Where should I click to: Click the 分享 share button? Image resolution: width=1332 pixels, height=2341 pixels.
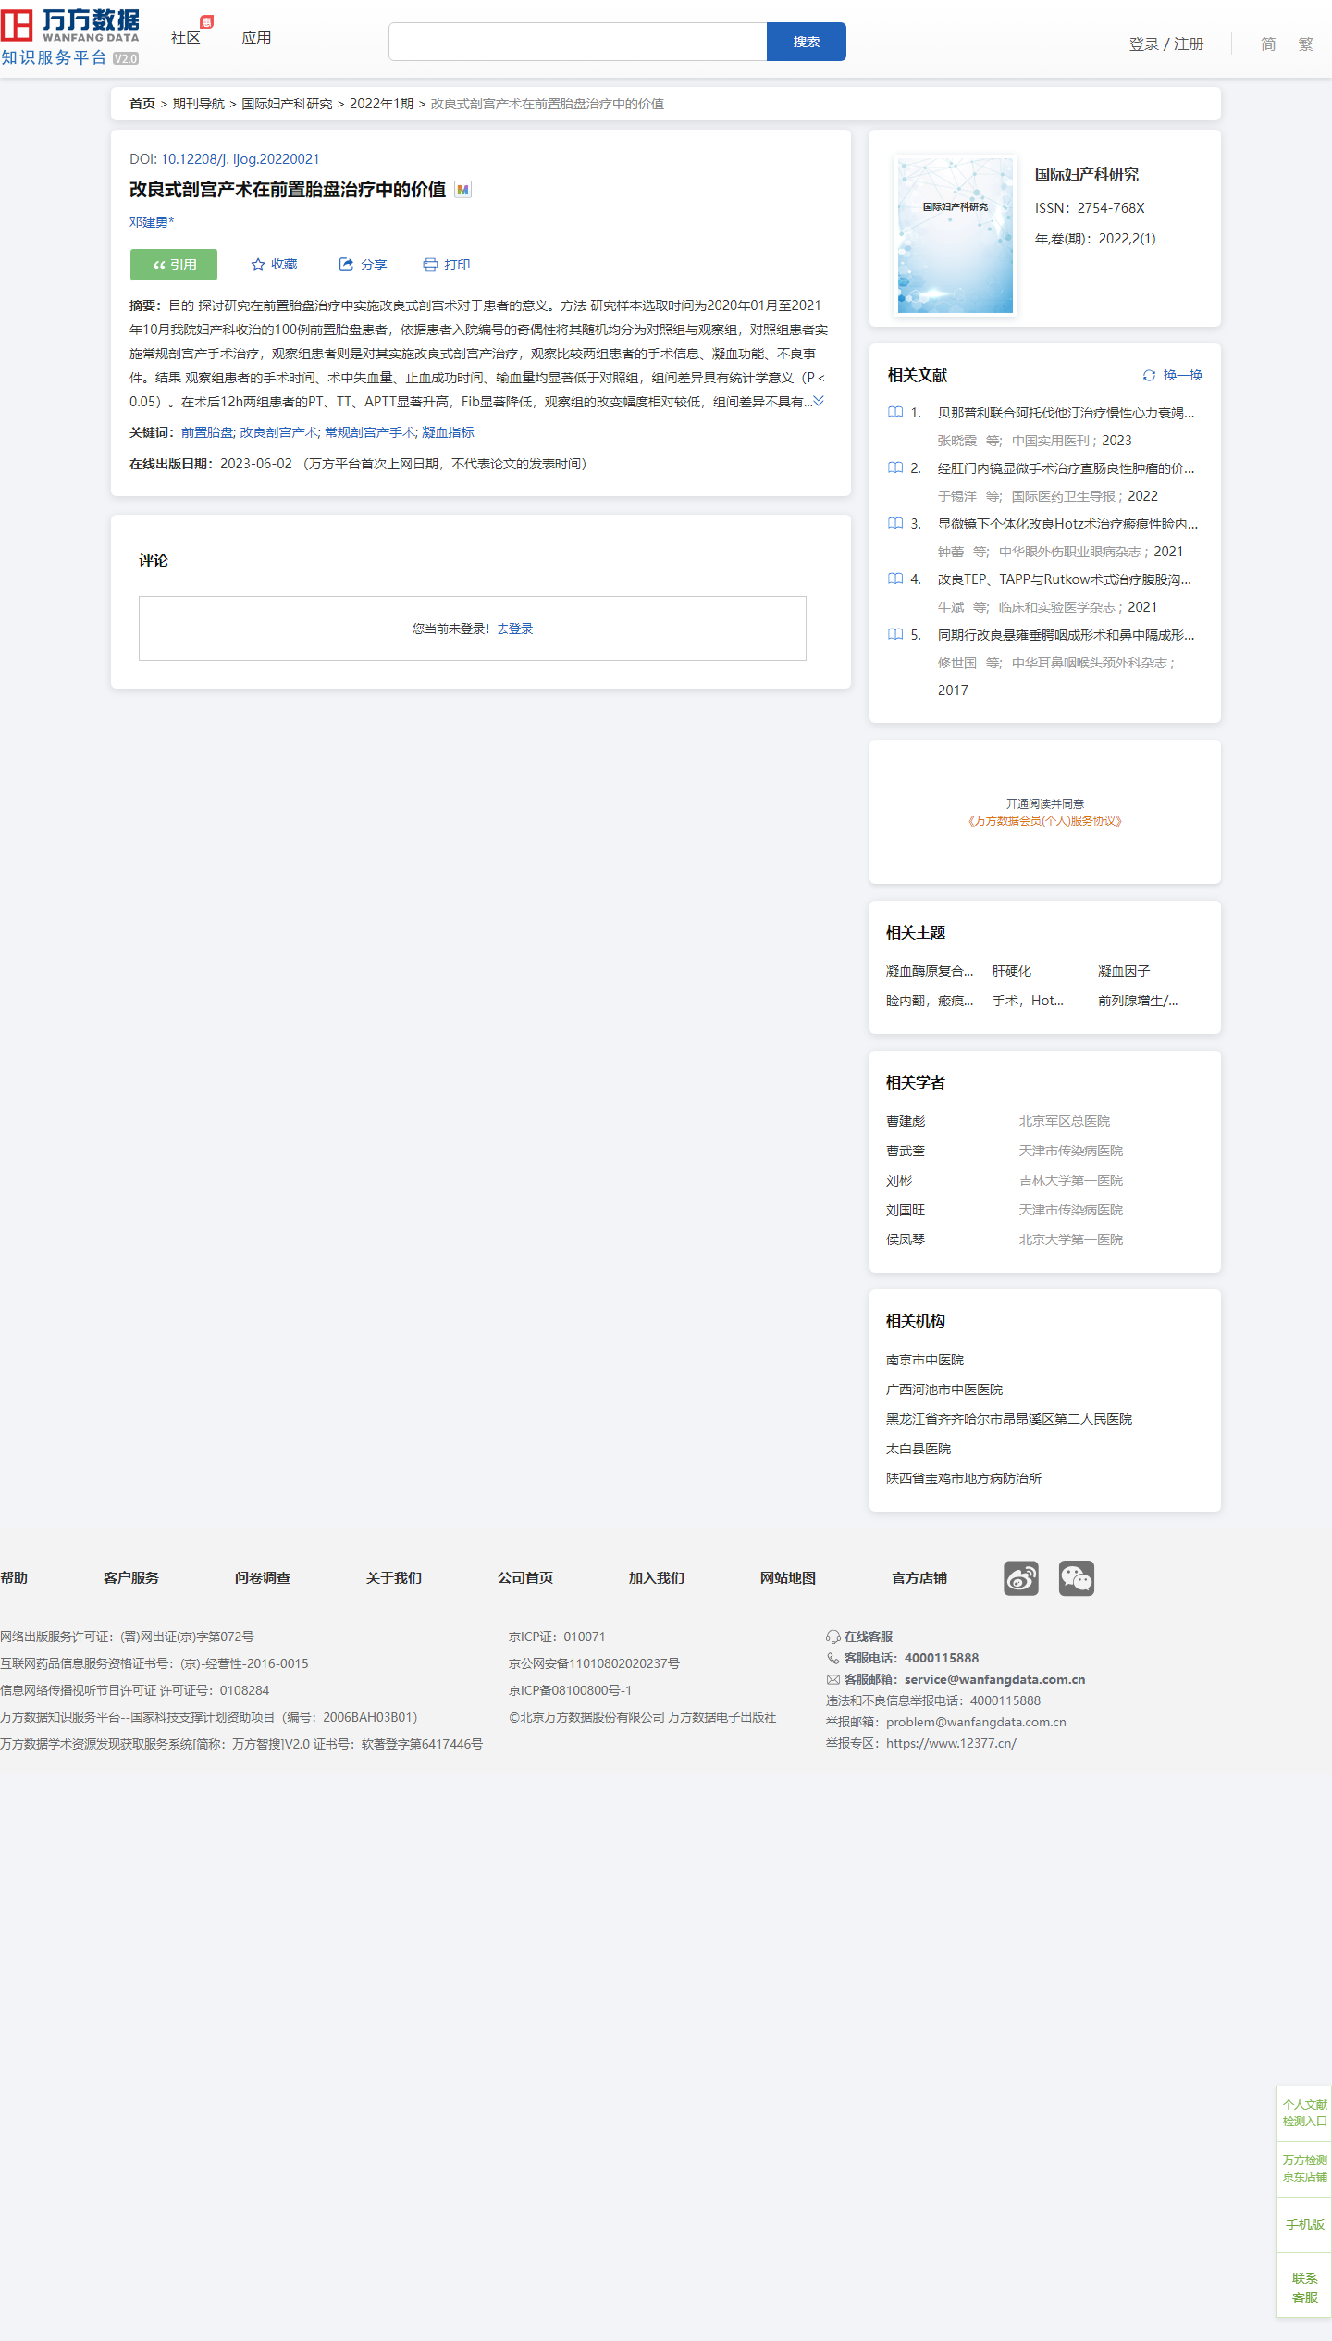pyautogui.click(x=363, y=265)
